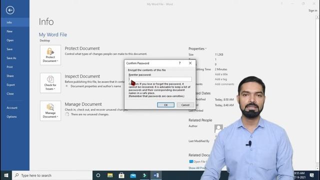Open the Share page
320x180 pixels.
[x=14, y=76]
